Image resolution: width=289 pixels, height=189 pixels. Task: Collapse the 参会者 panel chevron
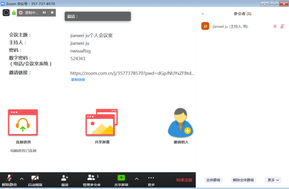pyautogui.click(x=203, y=14)
